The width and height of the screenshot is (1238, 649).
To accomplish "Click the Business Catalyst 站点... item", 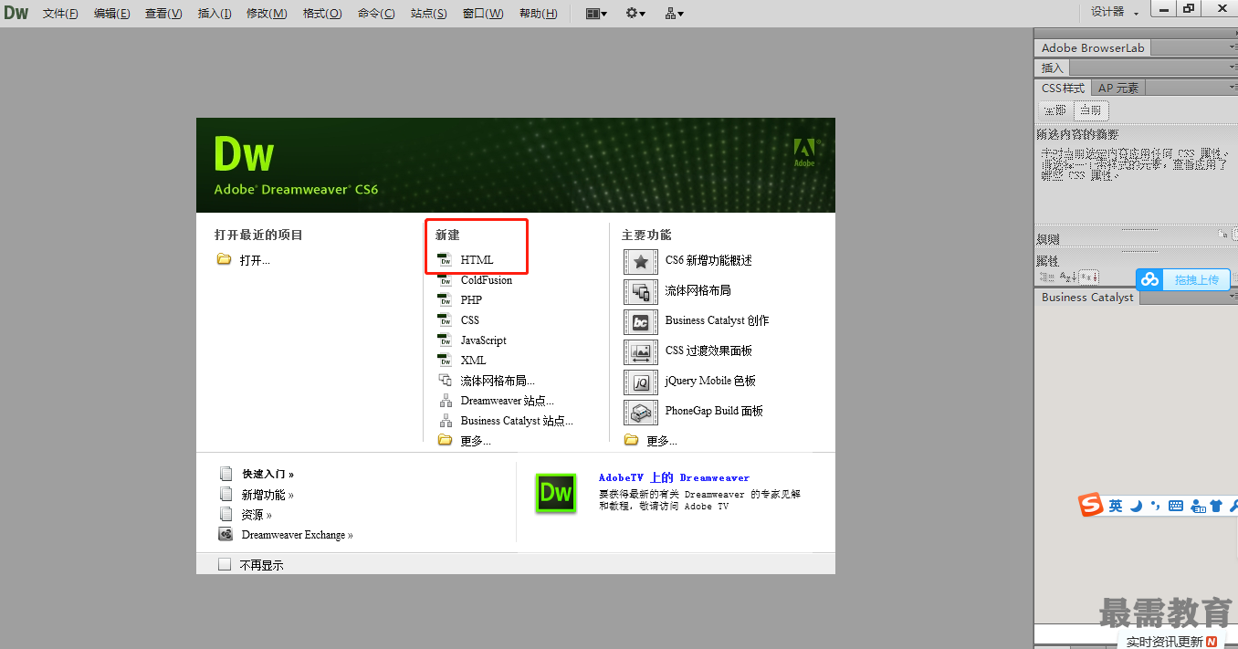I will pos(506,421).
